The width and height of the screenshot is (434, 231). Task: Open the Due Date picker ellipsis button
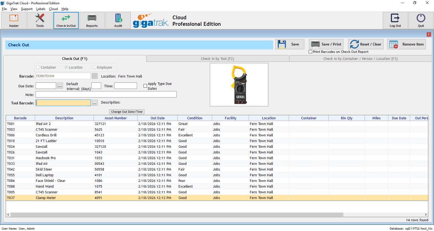point(60,86)
